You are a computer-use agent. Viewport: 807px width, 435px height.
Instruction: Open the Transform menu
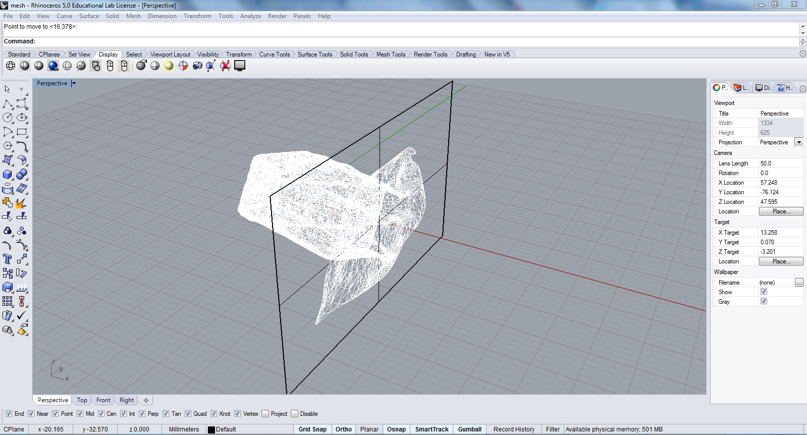[x=197, y=16]
